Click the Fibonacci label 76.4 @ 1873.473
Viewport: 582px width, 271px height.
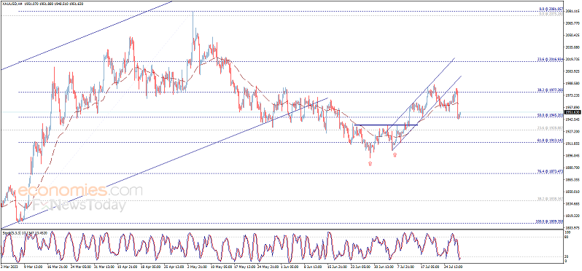coord(551,171)
